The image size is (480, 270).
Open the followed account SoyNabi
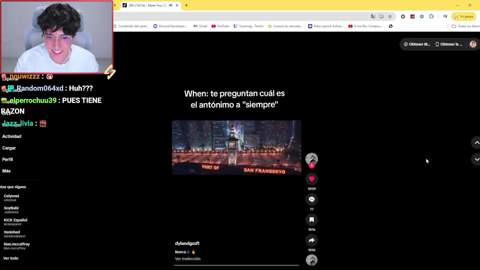tap(11, 210)
